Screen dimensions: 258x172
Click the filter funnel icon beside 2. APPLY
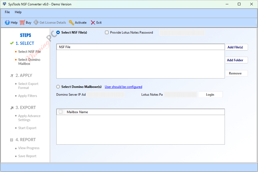(x=12, y=76)
